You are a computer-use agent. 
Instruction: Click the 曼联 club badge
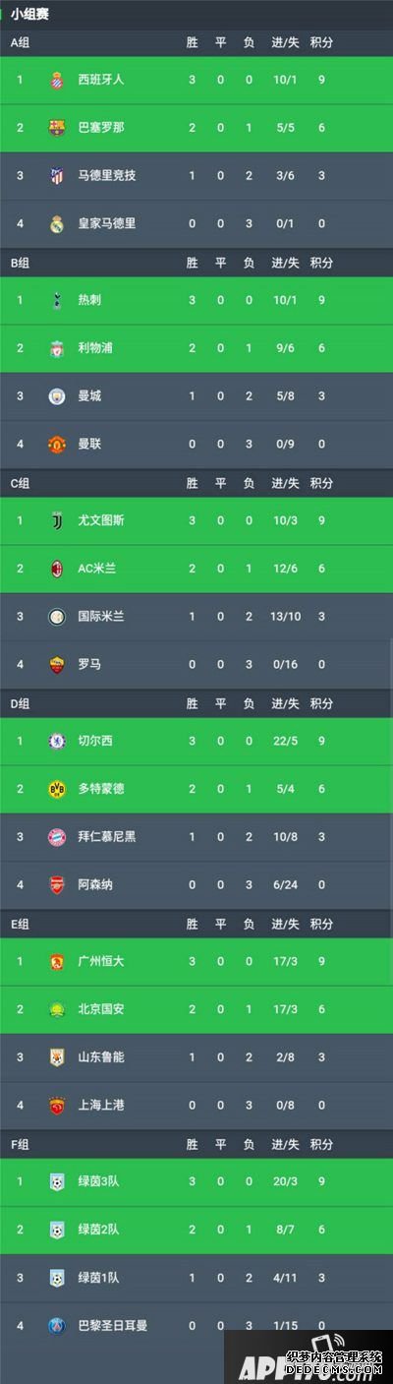[57, 444]
